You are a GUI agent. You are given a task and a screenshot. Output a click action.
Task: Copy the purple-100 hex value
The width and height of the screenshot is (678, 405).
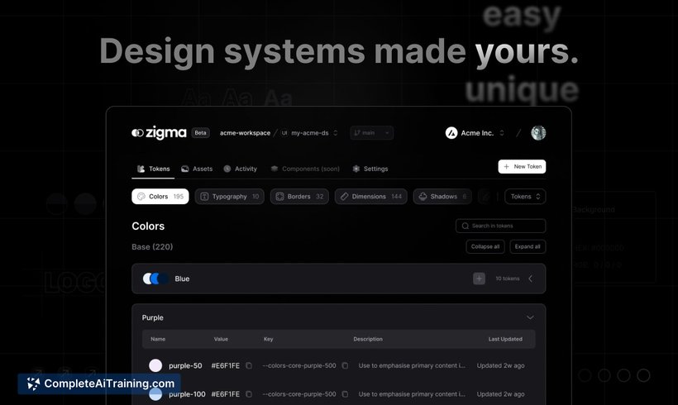pos(249,394)
